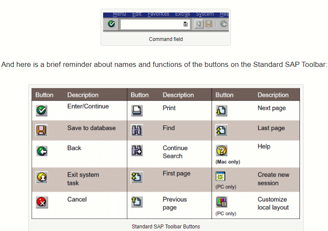Image resolution: width=328 pixels, height=231 pixels.
Task: Click the 'First page' description text
Action: click(x=176, y=174)
